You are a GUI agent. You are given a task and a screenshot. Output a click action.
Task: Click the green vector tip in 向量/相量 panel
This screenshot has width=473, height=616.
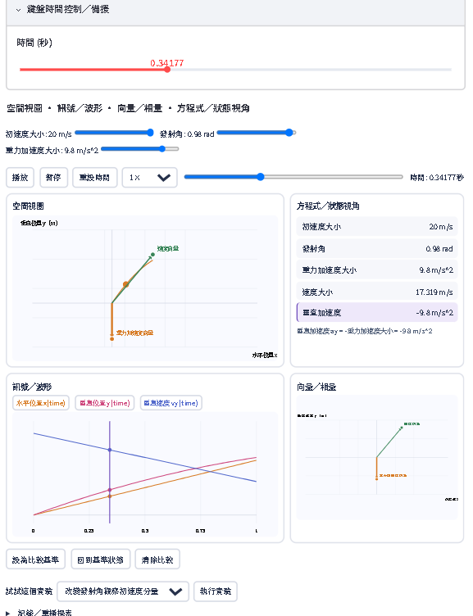pyautogui.click(x=402, y=428)
